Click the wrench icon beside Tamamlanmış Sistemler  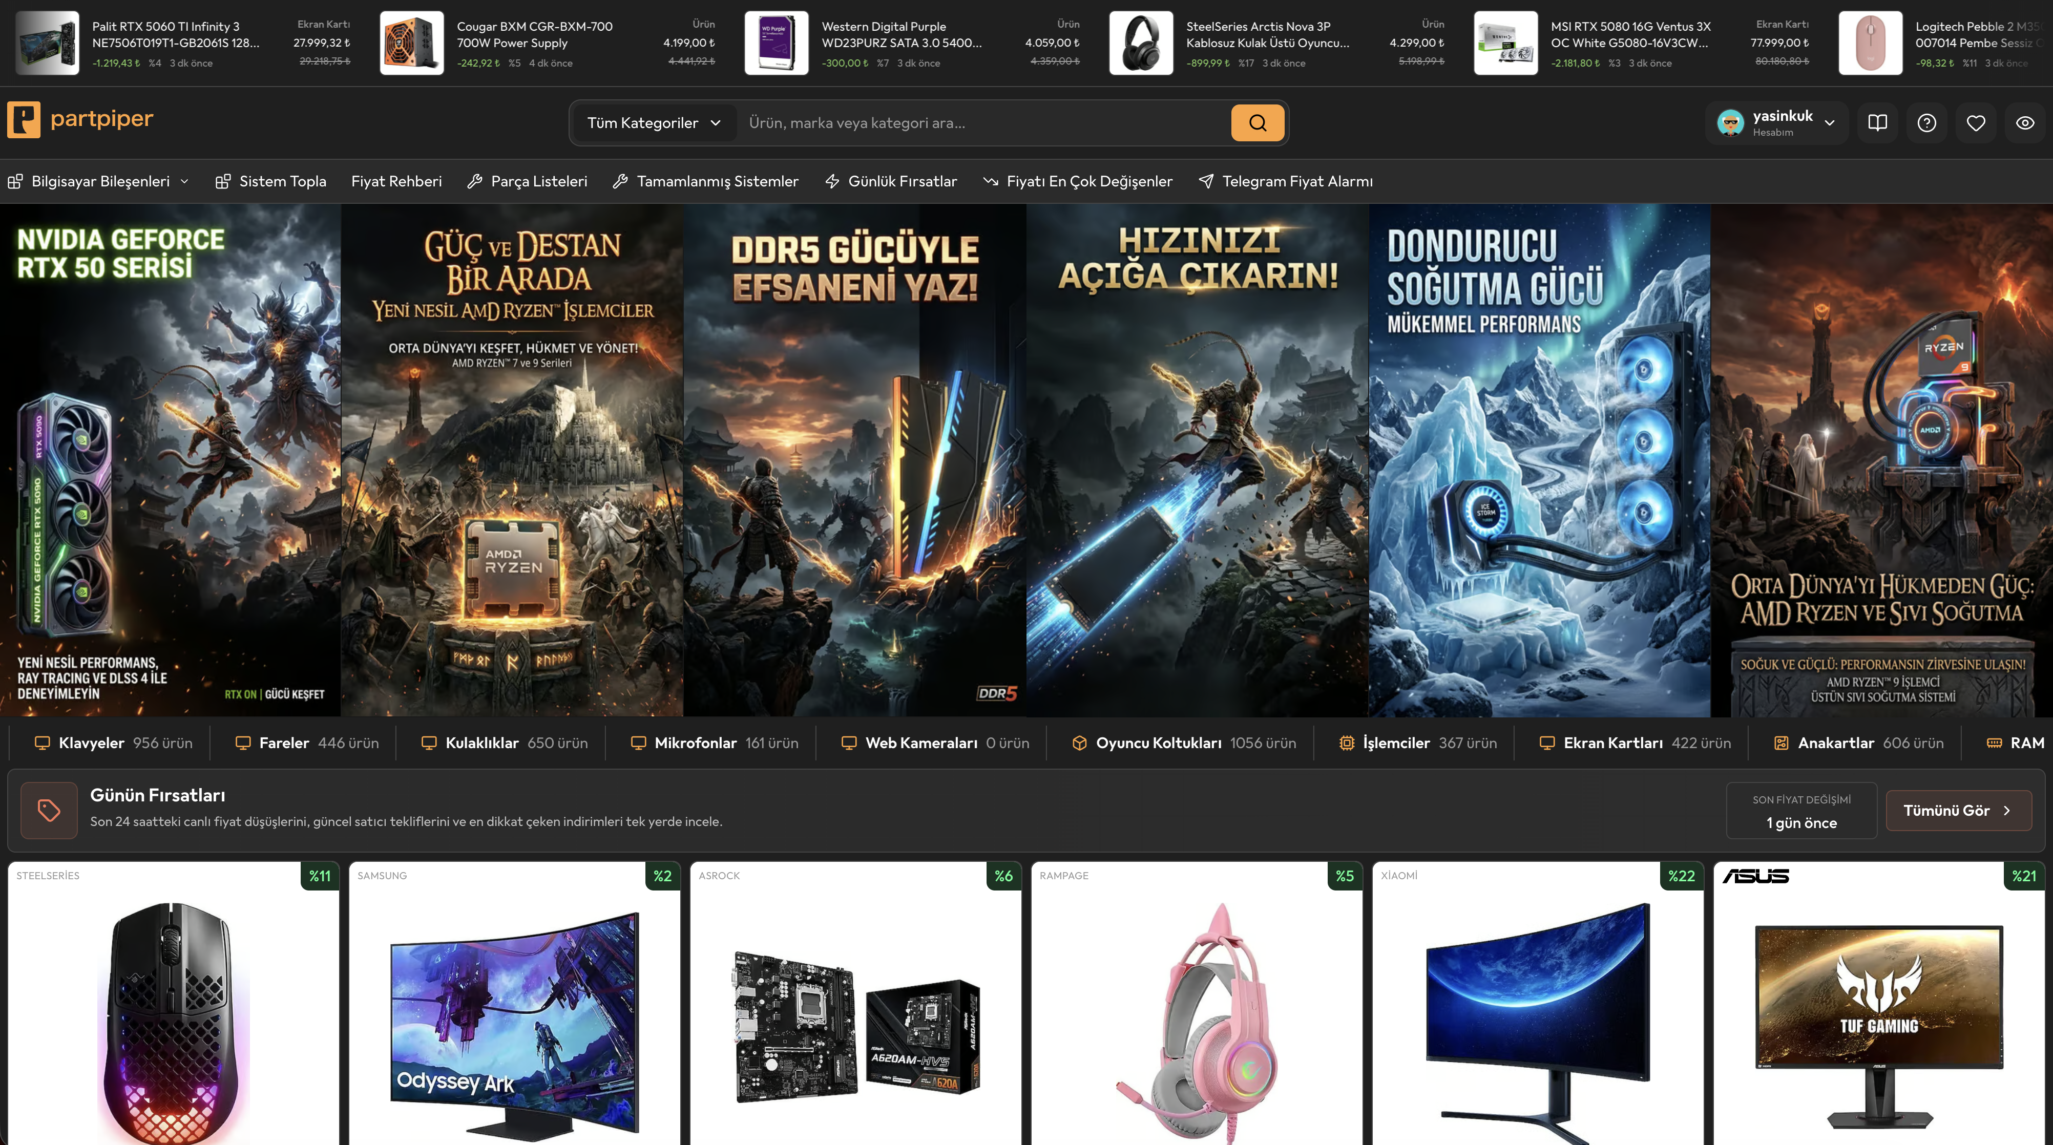coord(620,182)
